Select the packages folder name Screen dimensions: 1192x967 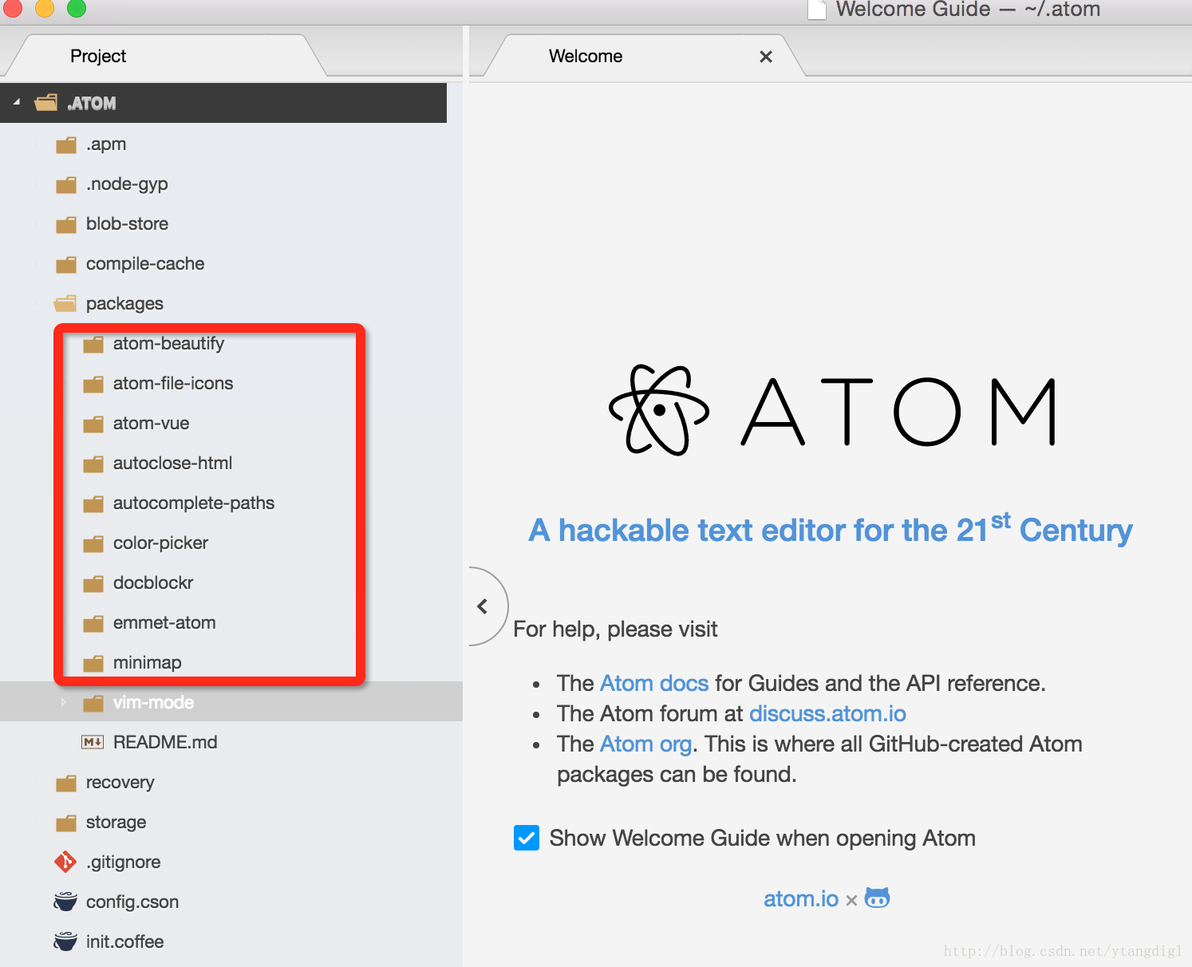point(124,304)
